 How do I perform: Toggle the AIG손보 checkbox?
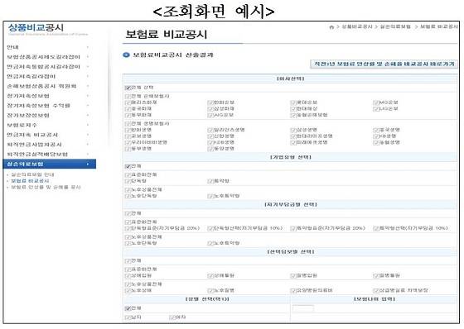[x=210, y=115]
